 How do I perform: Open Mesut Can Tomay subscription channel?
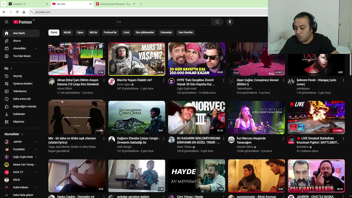tap(21, 164)
